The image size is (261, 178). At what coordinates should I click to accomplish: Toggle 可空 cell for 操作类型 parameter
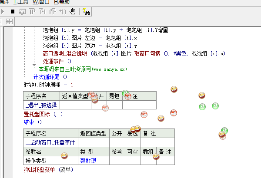(132, 161)
